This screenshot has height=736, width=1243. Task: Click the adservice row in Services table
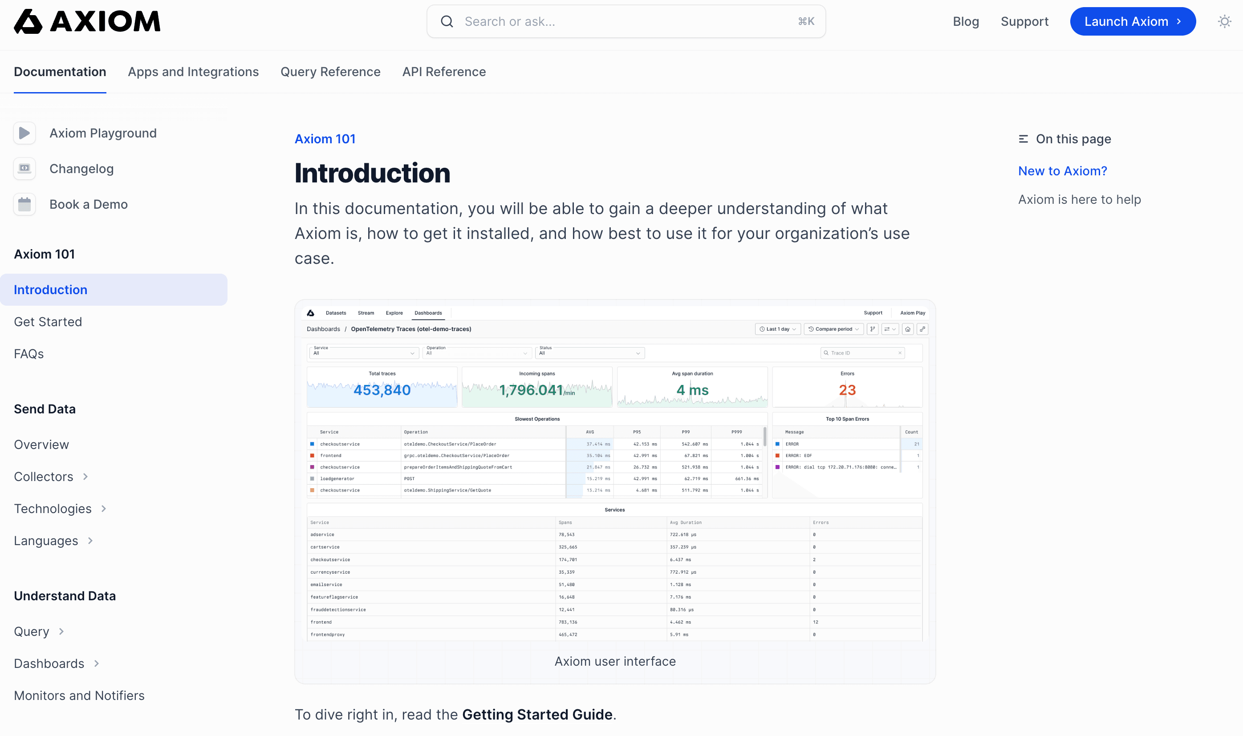[x=615, y=534]
